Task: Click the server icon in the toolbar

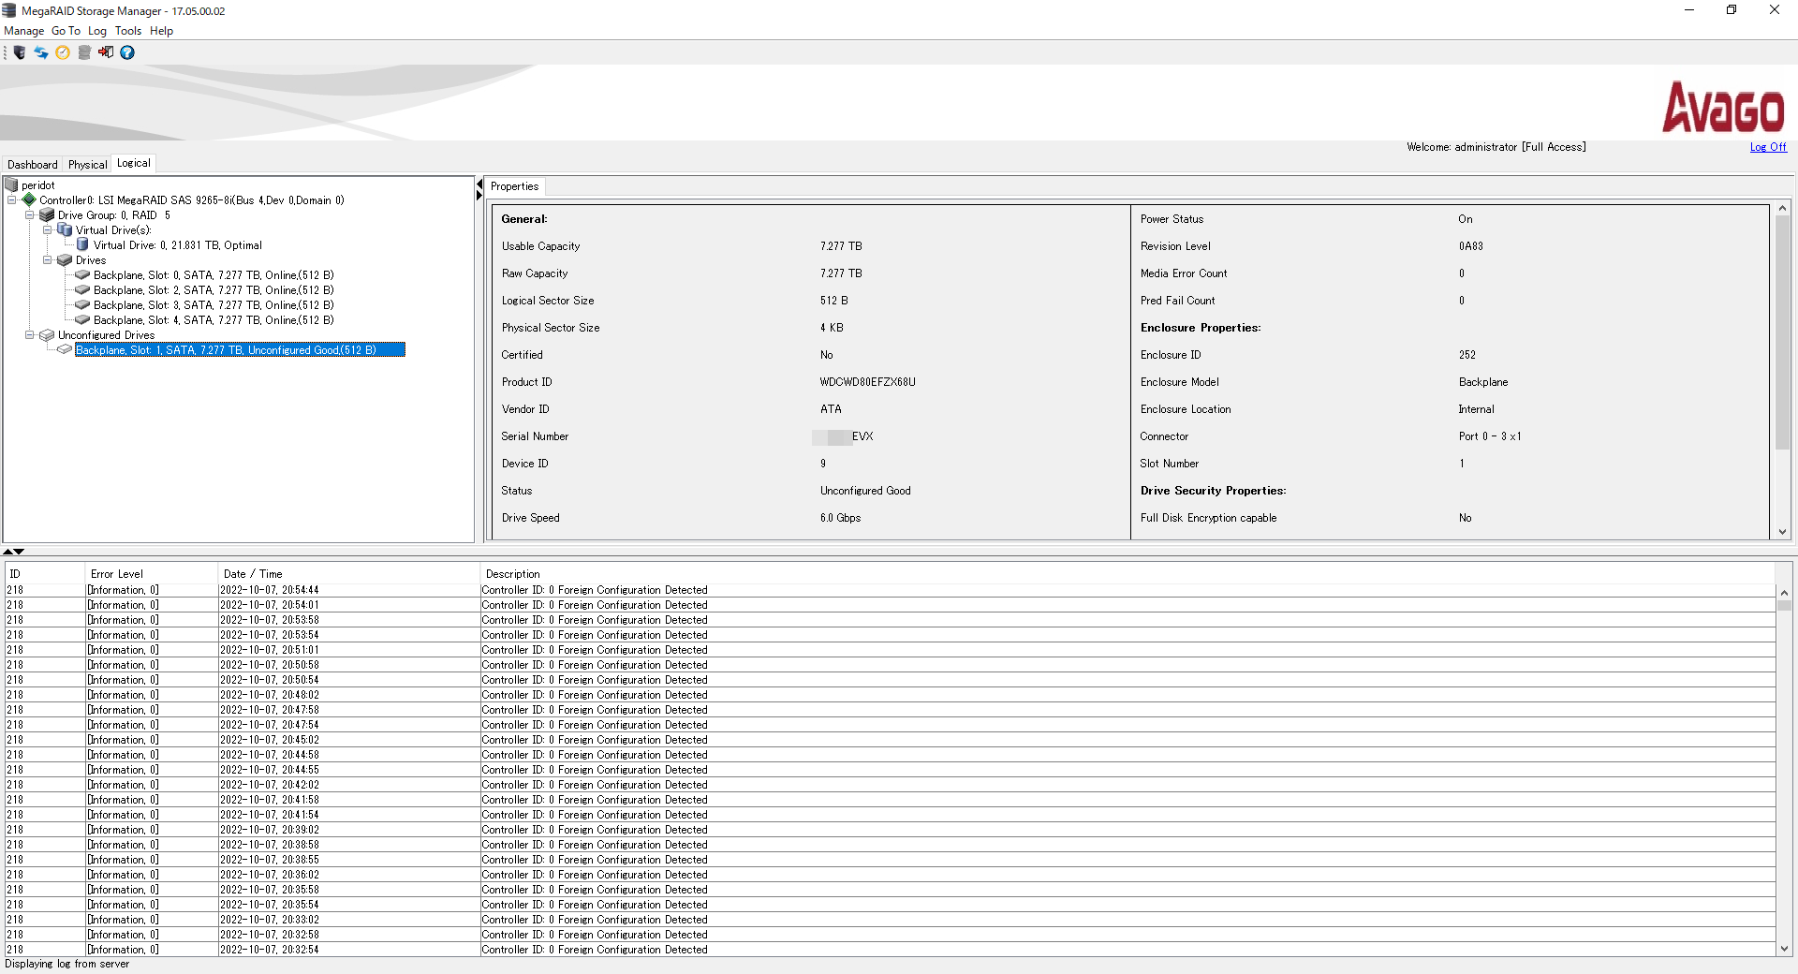Action: (20, 52)
